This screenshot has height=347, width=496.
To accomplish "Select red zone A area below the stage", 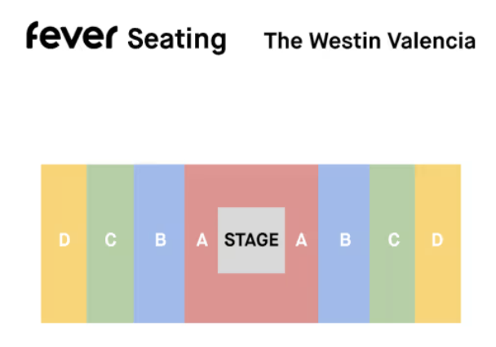I will pos(251,298).
